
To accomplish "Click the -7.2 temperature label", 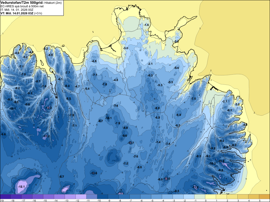I will (x=126, y=163).
